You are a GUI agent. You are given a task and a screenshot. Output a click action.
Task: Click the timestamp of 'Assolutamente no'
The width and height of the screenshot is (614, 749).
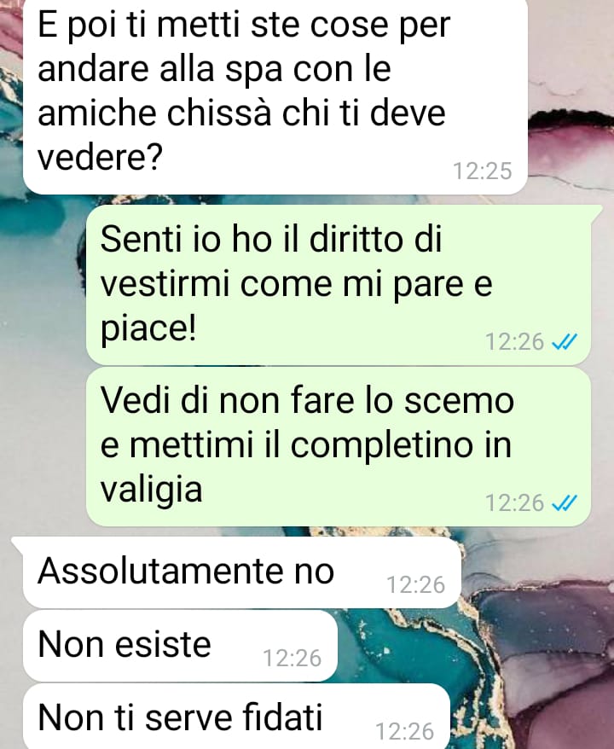[416, 584]
